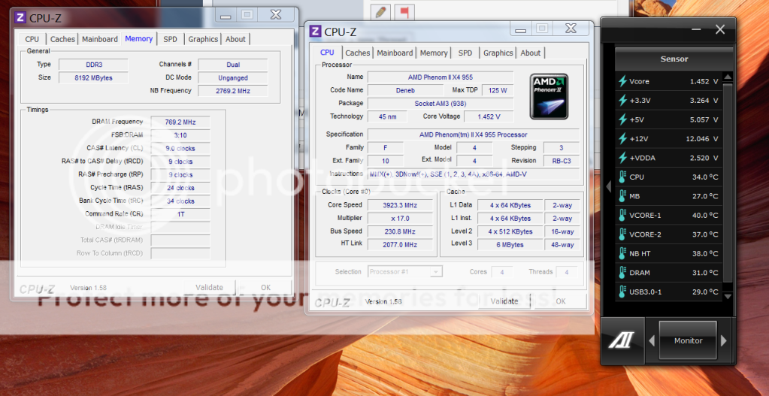Screen dimensions: 769x396
Task: Click OK in the Memory window
Action: click(265, 288)
